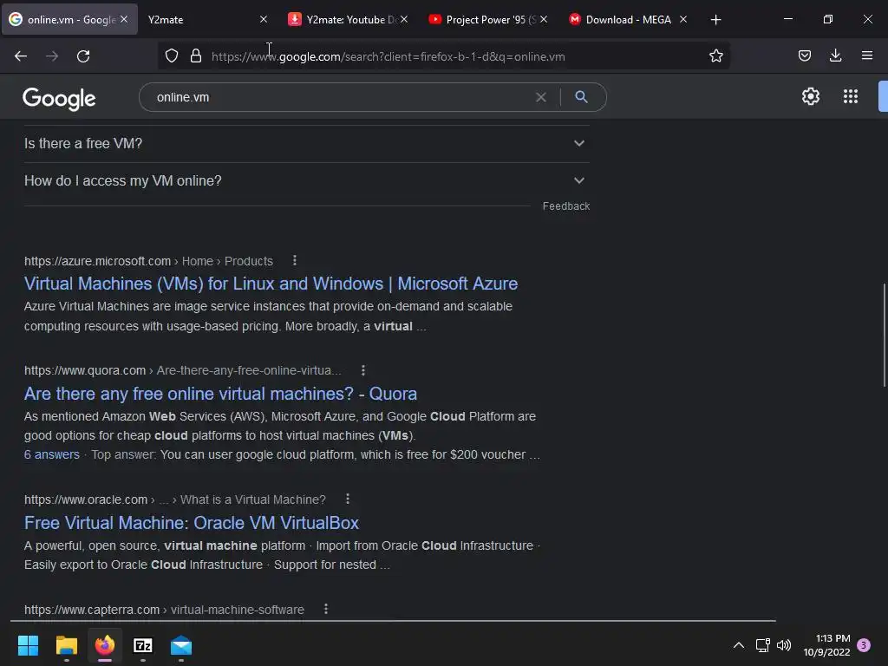View site security padlock info
The image size is (888, 666).
point(196,56)
